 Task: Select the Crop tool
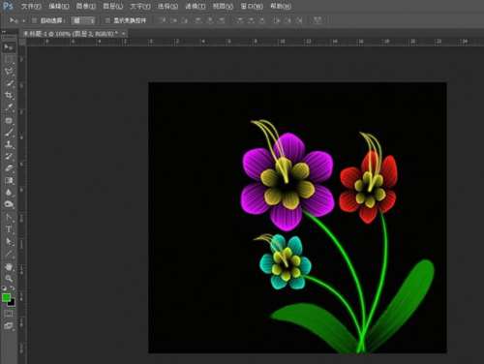9,95
